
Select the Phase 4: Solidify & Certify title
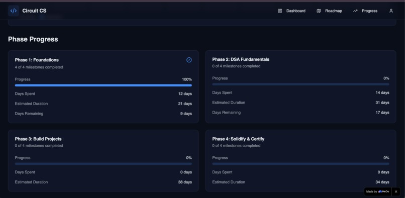pyautogui.click(x=238, y=139)
